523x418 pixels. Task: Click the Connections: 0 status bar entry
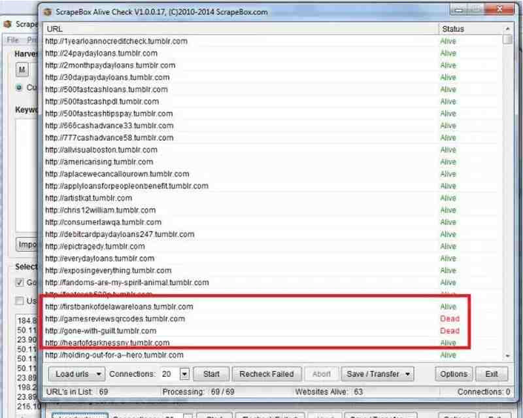(x=484, y=392)
